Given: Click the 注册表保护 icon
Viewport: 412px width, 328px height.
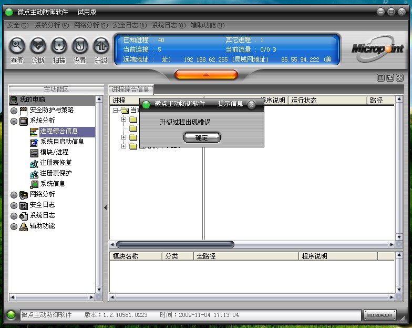Looking at the screenshot, I should [34, 174].
